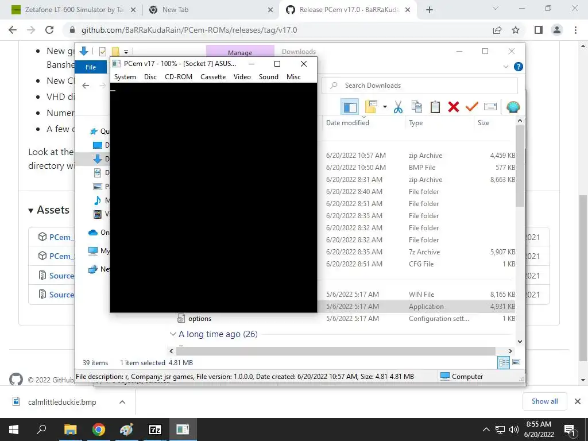588x441 pixels.
Task: Click the teal shell icon in Explorer toolbar
Action: [513, 107]
